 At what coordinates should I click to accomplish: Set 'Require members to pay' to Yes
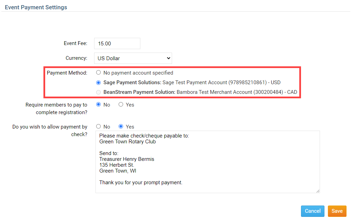coord(121,104)
